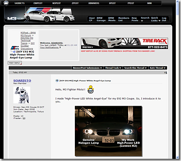Open M3Post - BMW M3 Forum breadcrumb
This screenshot has height=161, width=181.
(28, 34)
